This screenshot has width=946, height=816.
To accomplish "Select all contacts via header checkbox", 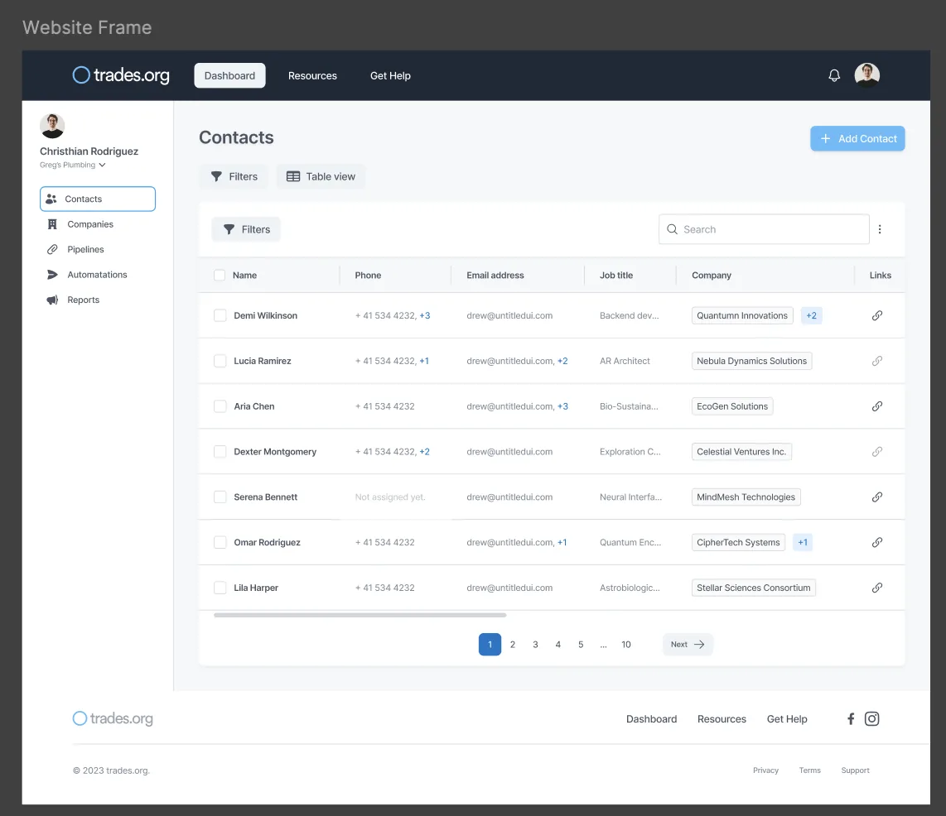I will [220, 275].
